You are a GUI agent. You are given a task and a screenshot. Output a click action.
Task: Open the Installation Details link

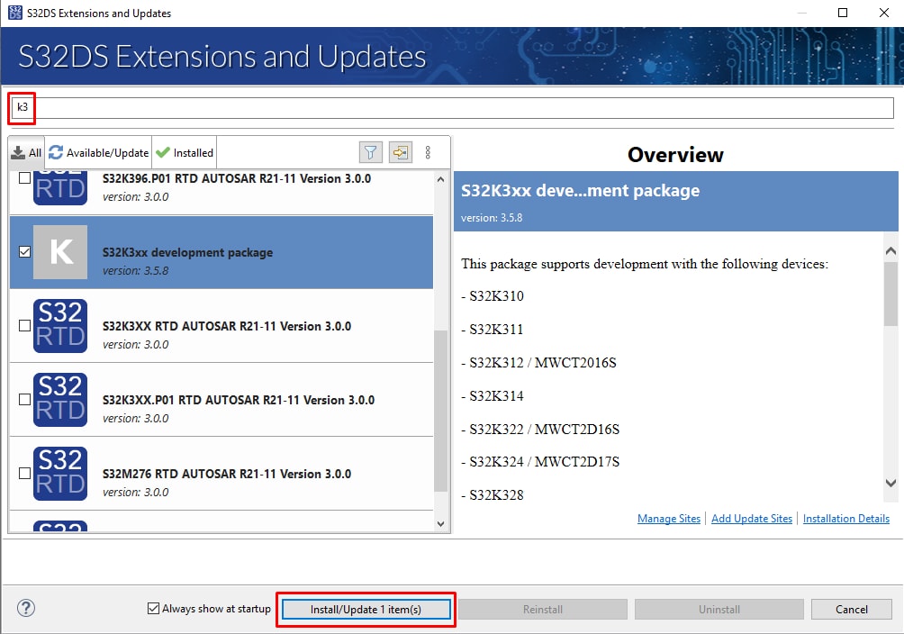click(x=845, y=519)
